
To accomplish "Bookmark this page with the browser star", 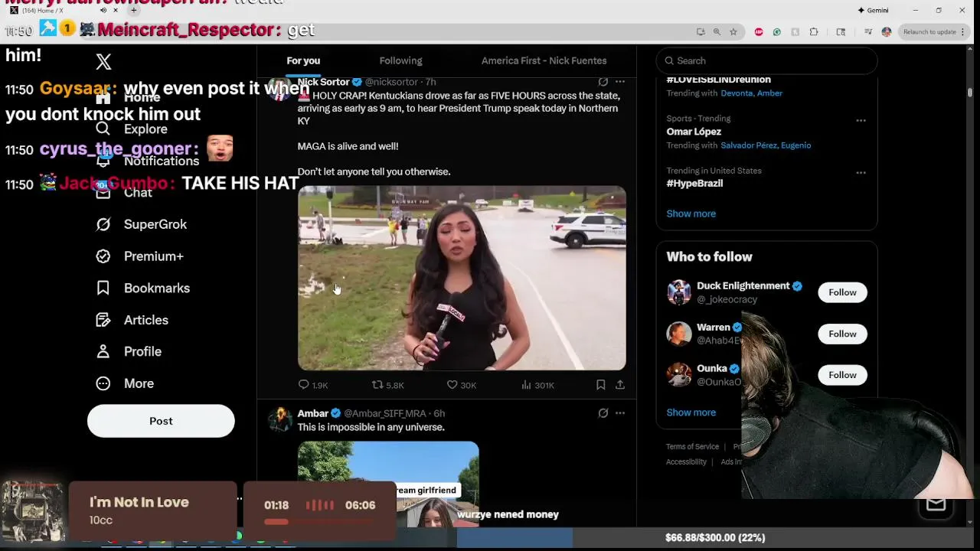I will tap(733, 32).
